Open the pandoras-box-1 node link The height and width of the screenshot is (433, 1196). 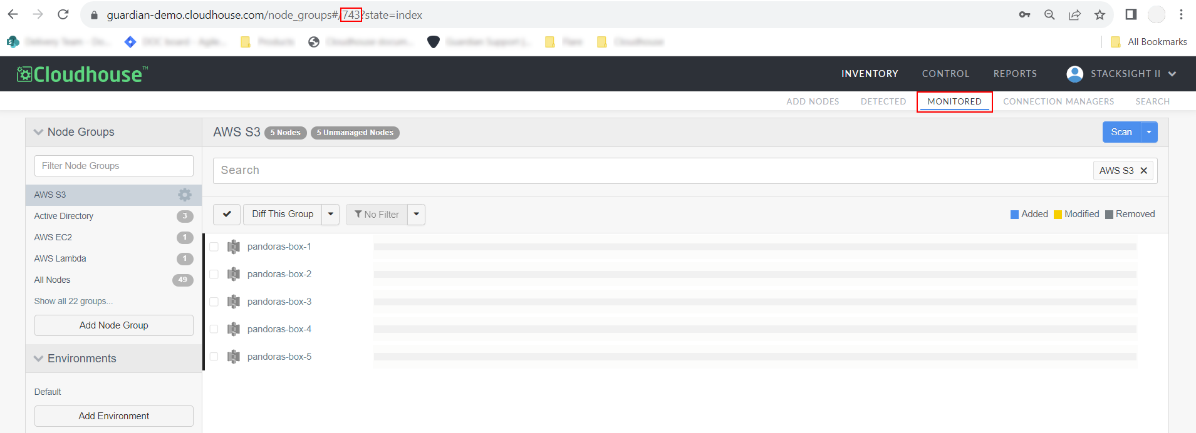(x=279, y=247)
